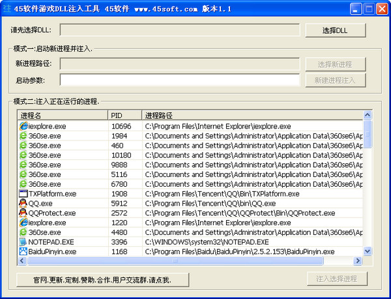Click the horizontal scrollbar thumb of the process list
Image resolution: width=391 pixels, height=299 pixels.
coord(175,260)
